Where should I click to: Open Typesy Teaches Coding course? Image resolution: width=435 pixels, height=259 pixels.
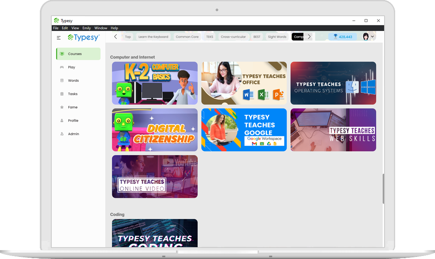[x=155, y=233]
